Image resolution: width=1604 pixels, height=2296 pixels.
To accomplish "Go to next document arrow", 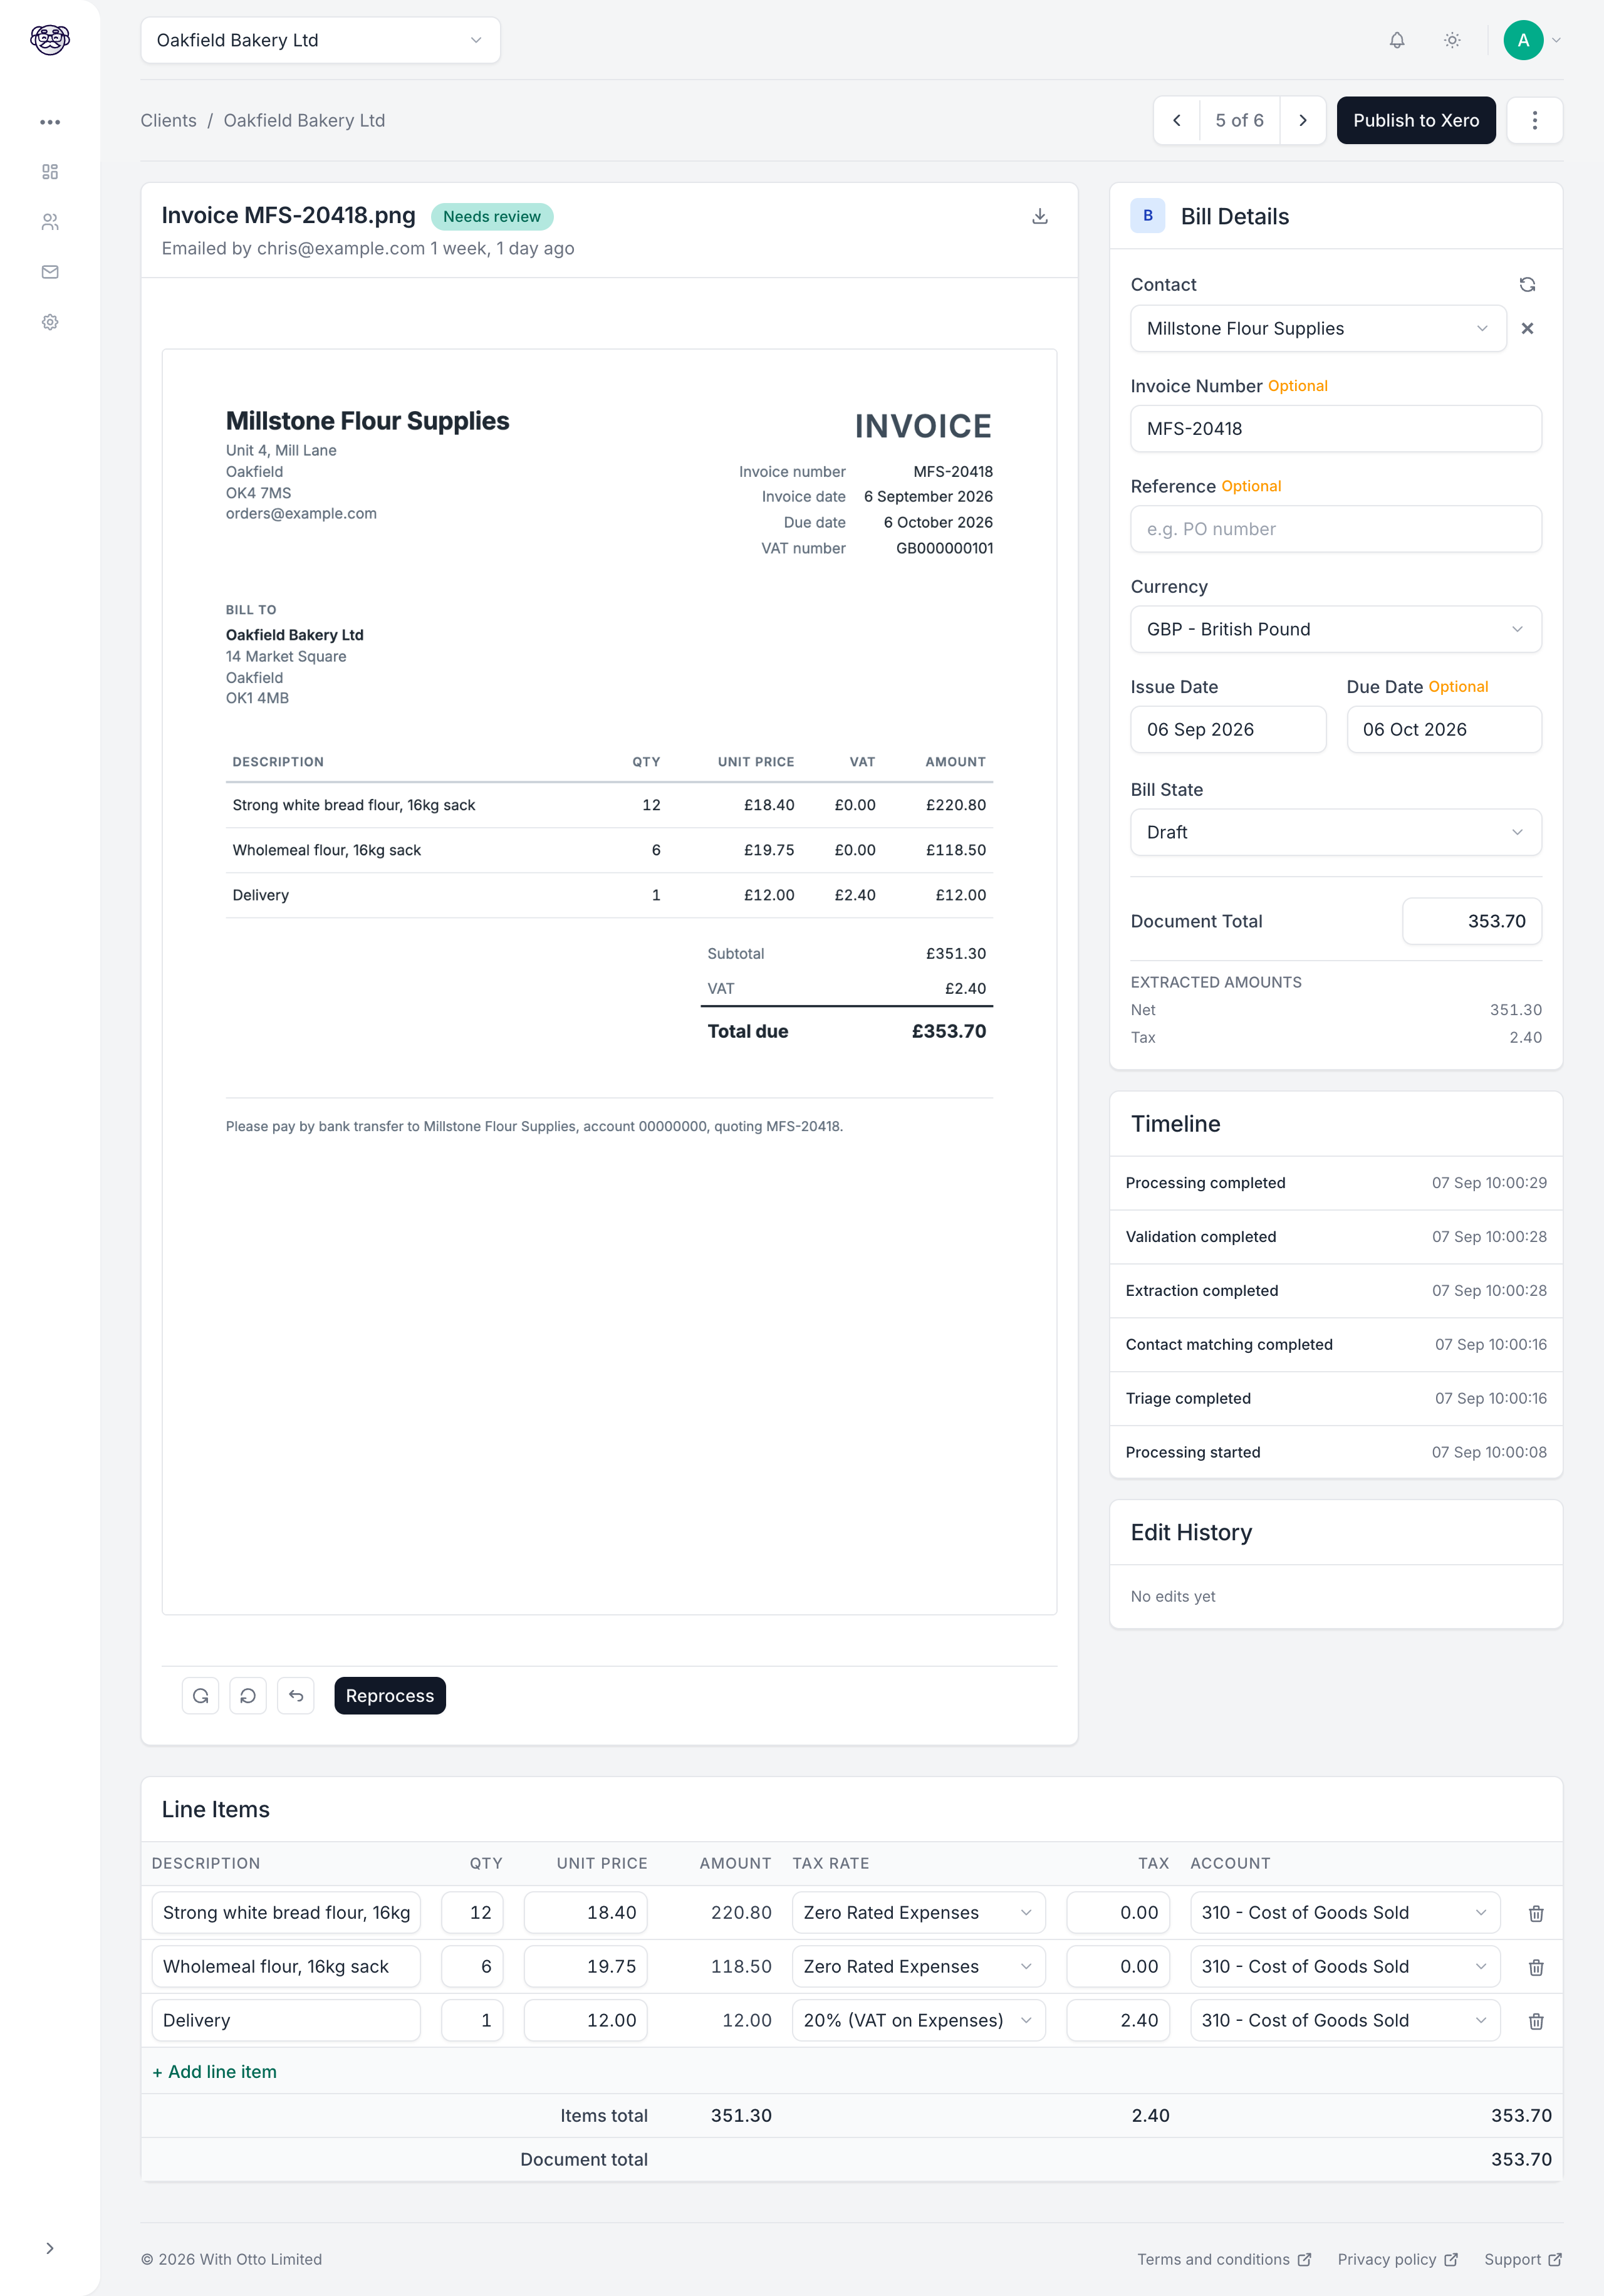I will click(1303, 120).
